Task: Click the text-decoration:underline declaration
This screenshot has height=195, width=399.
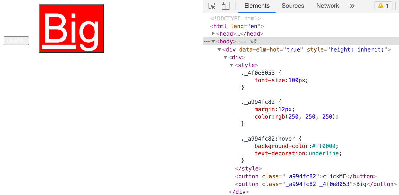Action: (298, 154)
